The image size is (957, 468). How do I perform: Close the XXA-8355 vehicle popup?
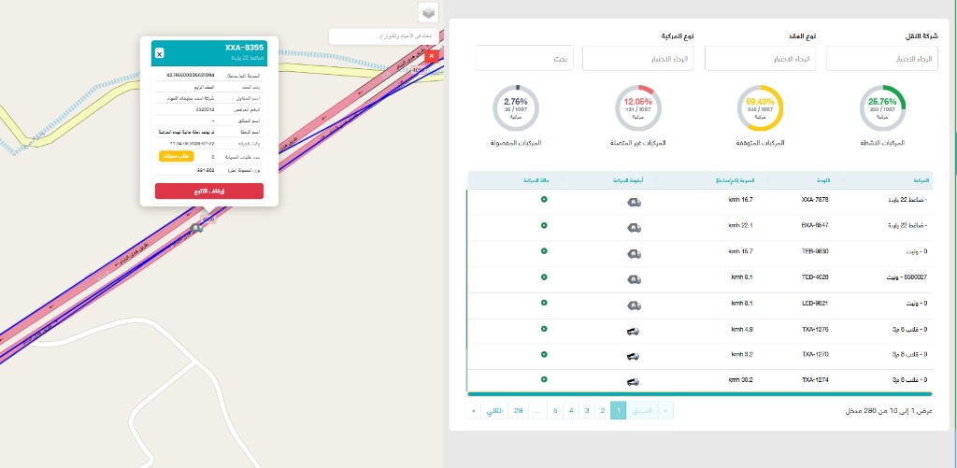click(159, 53)
